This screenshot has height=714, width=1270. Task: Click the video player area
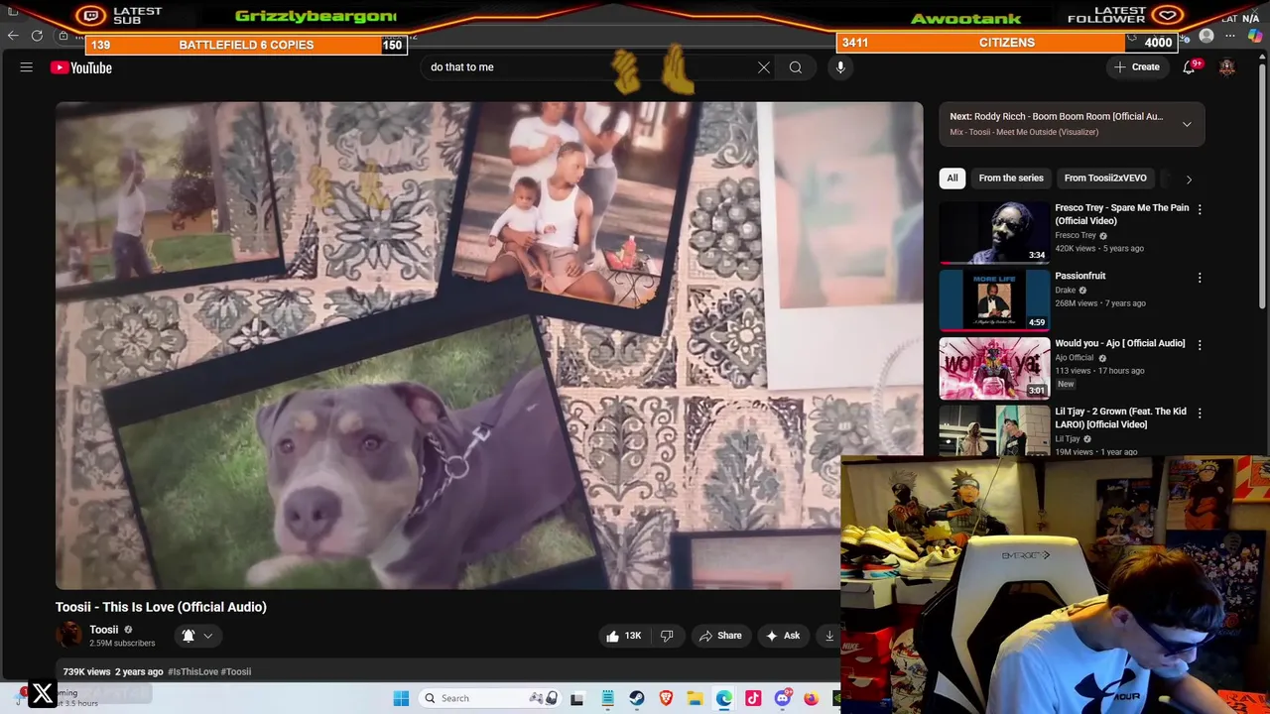pyautogui.click(x=489, y=346)
